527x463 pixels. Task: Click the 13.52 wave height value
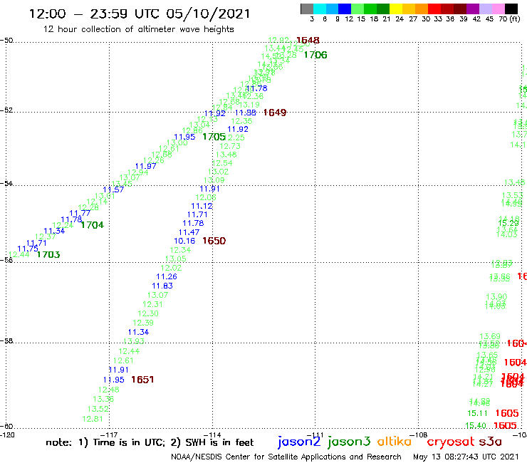point(98,409)
